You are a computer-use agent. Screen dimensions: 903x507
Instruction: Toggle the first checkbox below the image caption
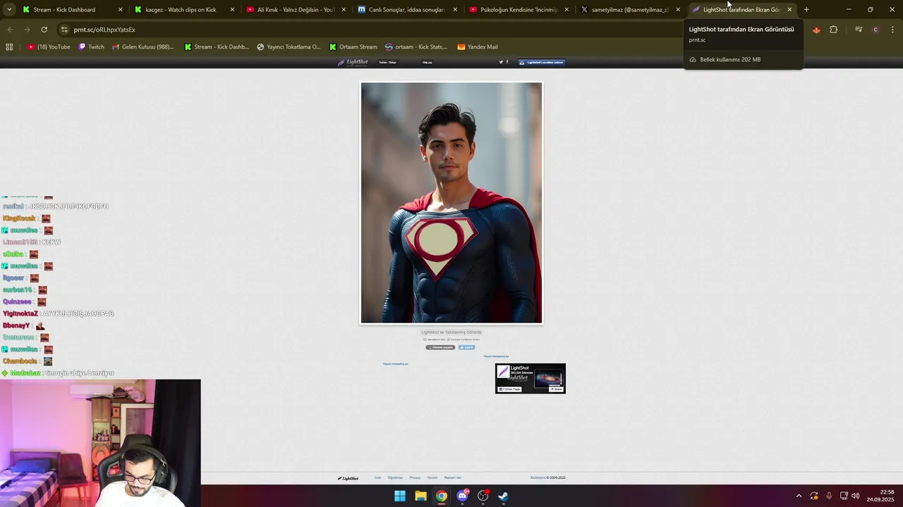(425, 339)
